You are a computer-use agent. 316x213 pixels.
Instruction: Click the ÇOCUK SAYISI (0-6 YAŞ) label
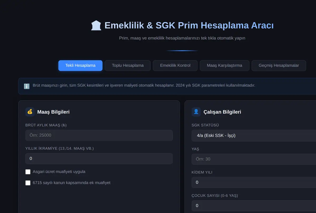(215, 195)
